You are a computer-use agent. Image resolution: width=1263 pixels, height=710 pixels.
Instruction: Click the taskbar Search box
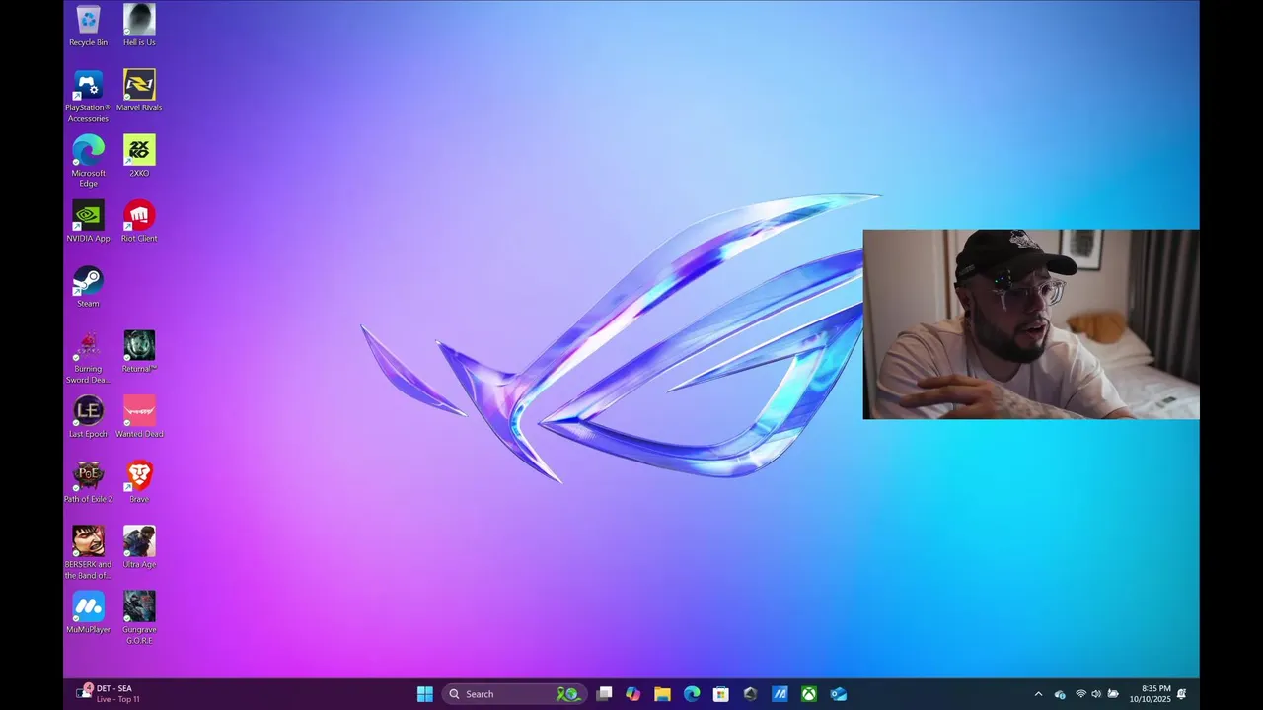pyautogui.click(x=514, y=694)
